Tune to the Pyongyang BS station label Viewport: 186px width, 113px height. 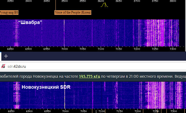tap(9, 12)
